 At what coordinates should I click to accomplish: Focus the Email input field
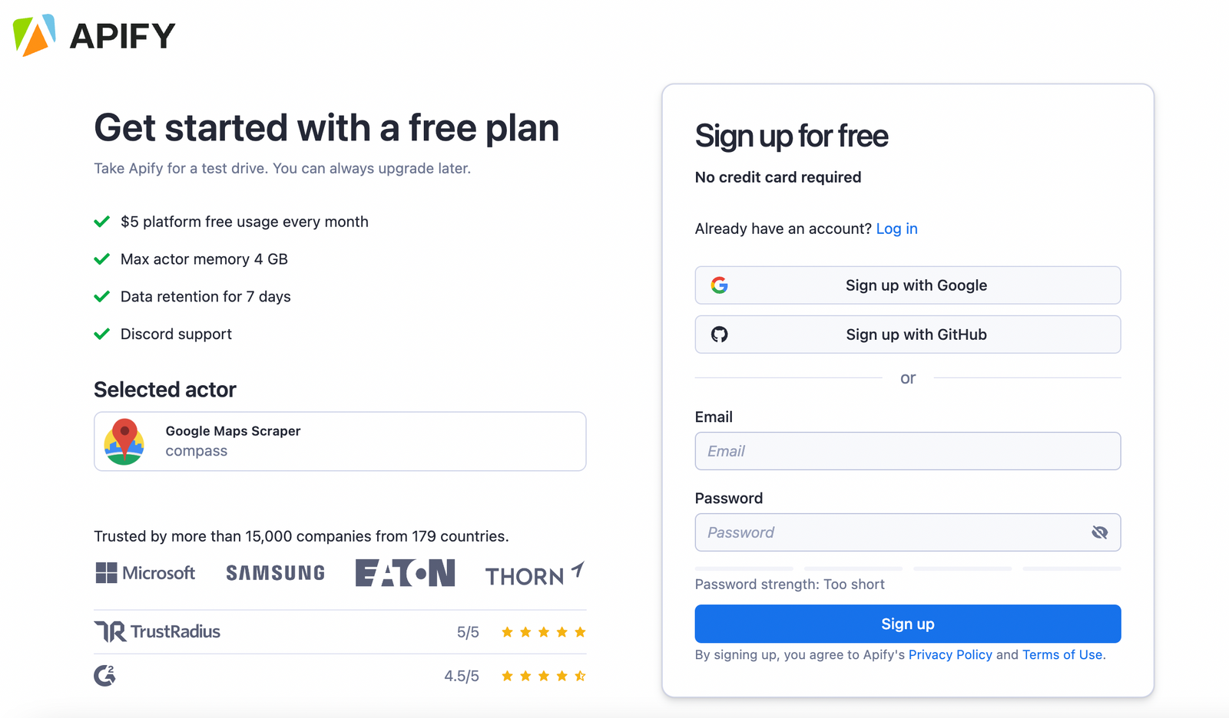[907, 451]
